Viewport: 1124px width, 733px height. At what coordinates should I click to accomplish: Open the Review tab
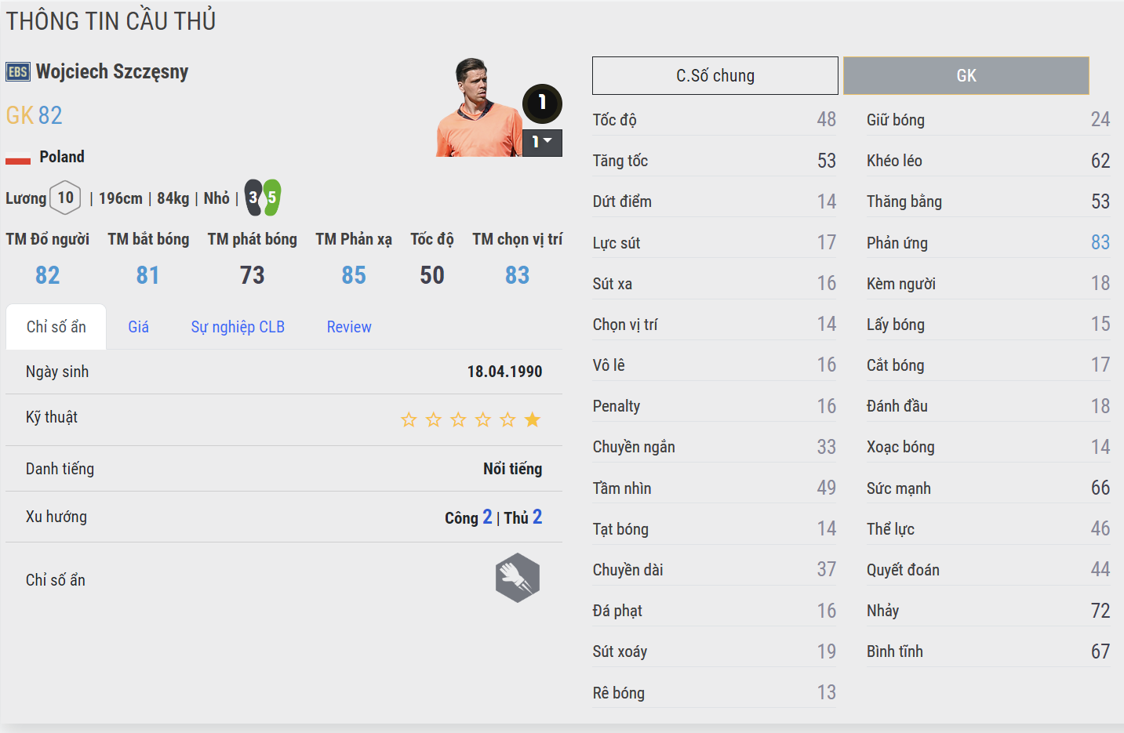349,327
